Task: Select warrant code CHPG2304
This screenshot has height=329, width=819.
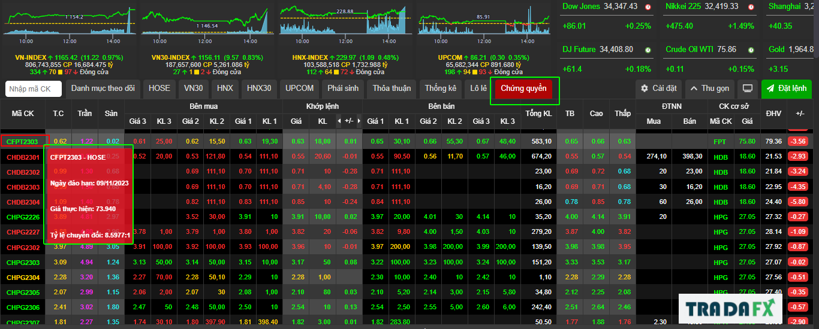Action: (x=23, y=277)
